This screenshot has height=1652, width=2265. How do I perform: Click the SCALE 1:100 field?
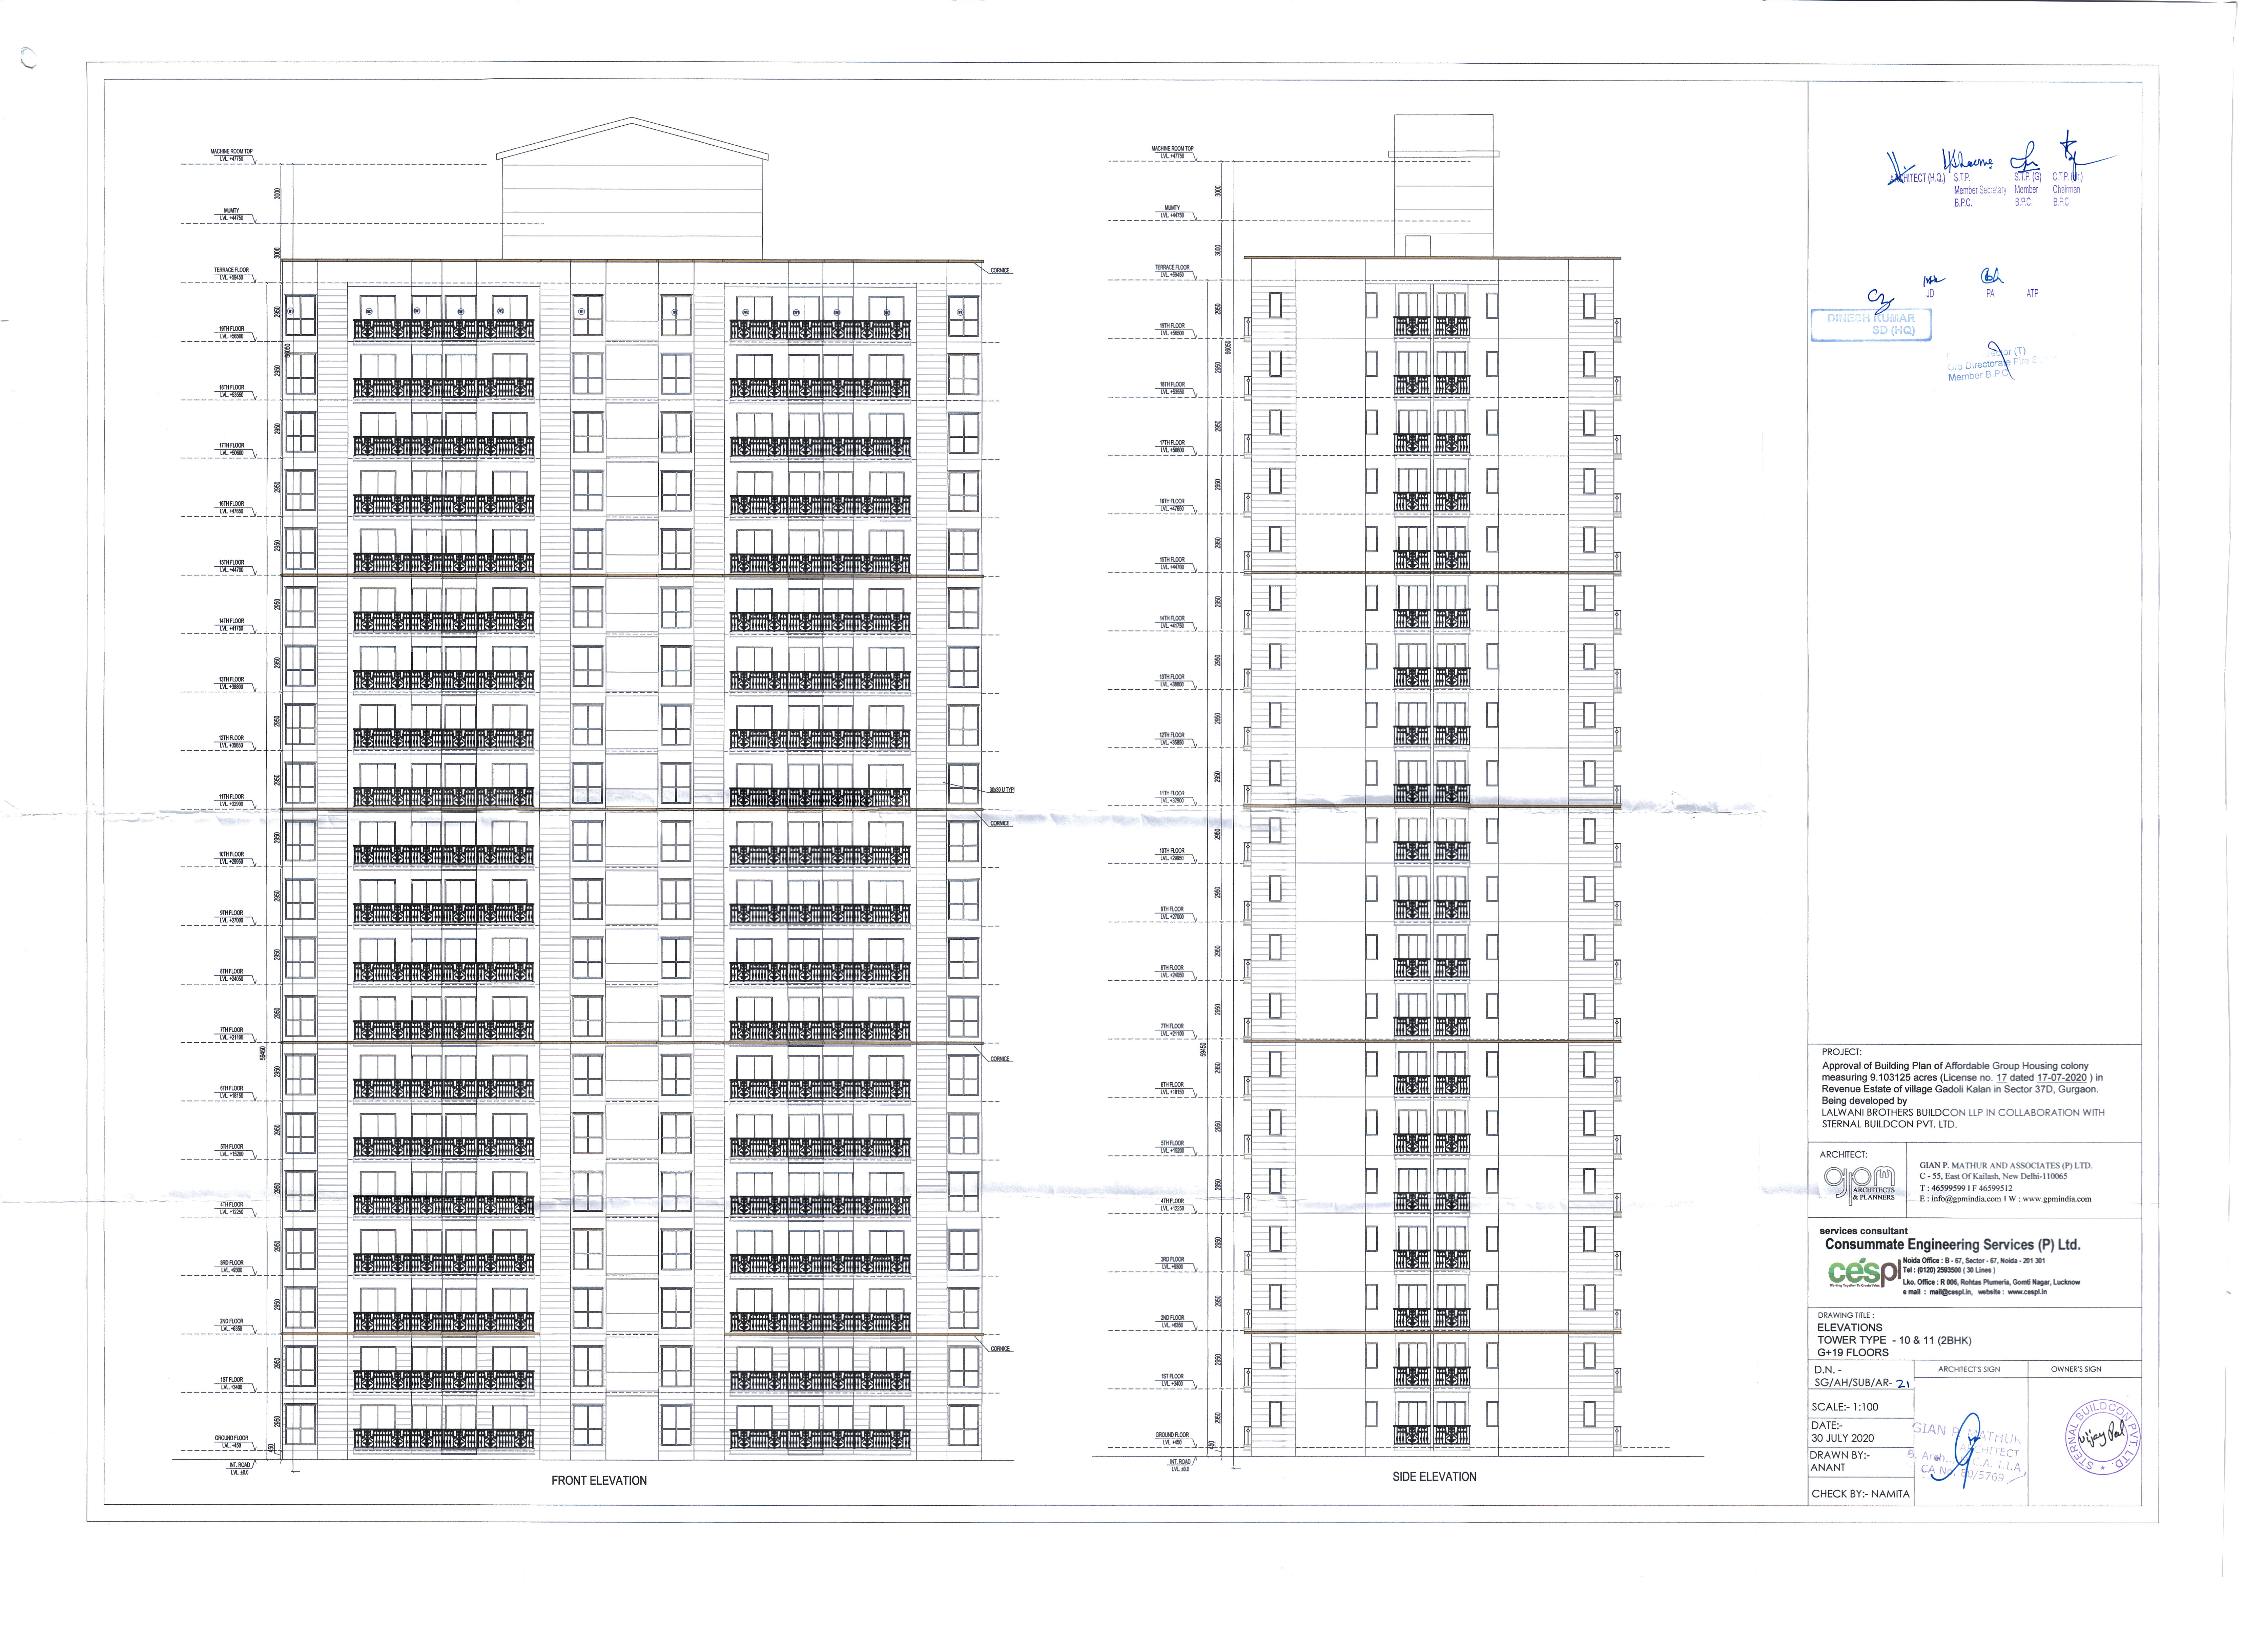click(x=1845, y=1407)
